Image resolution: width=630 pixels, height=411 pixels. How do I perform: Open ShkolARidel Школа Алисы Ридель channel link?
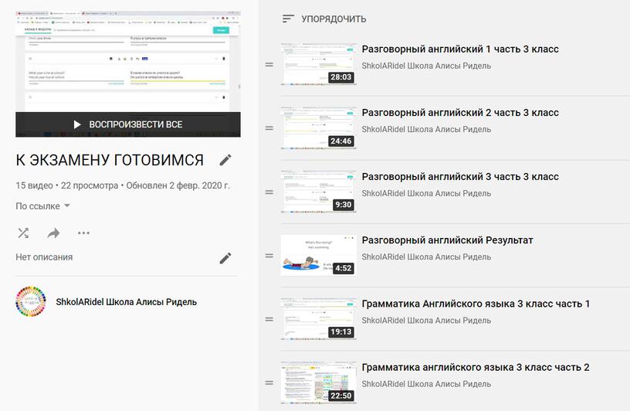point(126,302)
